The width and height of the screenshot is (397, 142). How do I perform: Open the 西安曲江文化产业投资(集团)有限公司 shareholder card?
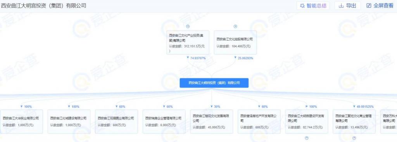pos(188,43)
